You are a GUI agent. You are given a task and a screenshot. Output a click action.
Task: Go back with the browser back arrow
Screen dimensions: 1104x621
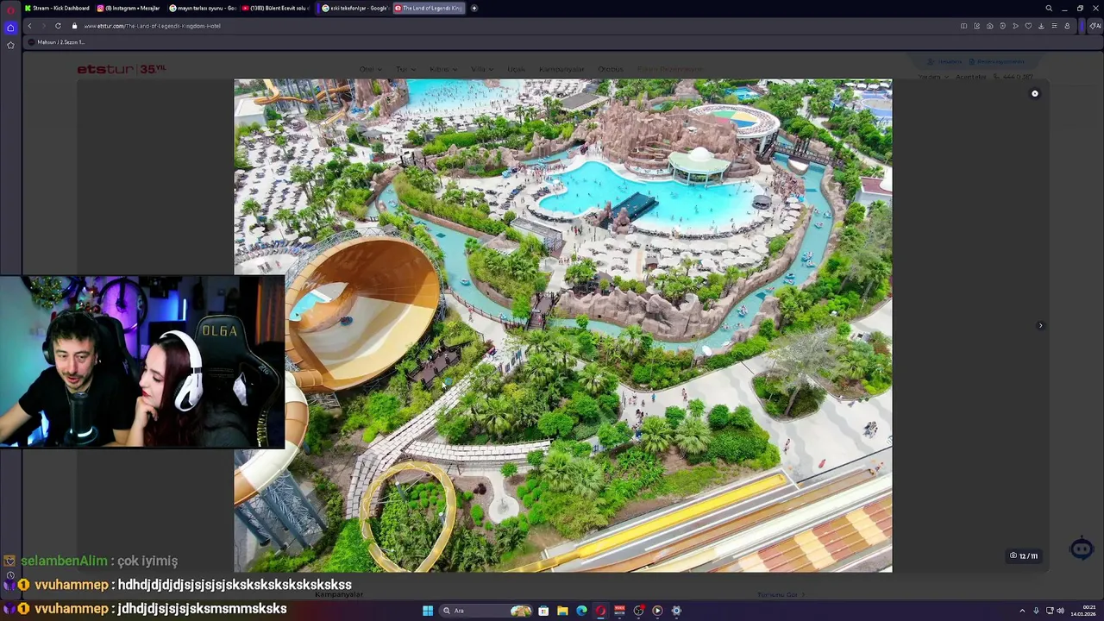(29, 26)
